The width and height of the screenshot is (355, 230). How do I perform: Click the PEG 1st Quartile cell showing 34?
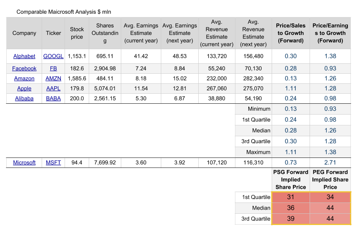click(330, 197)
